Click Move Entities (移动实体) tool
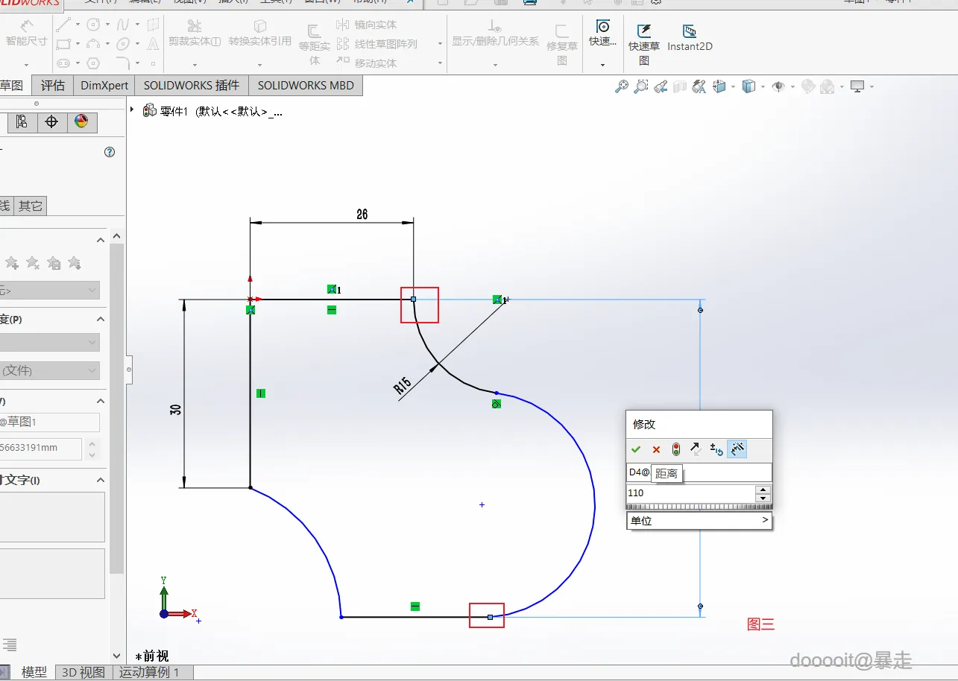This screenshot has height=681, width=958. (367, 63)
